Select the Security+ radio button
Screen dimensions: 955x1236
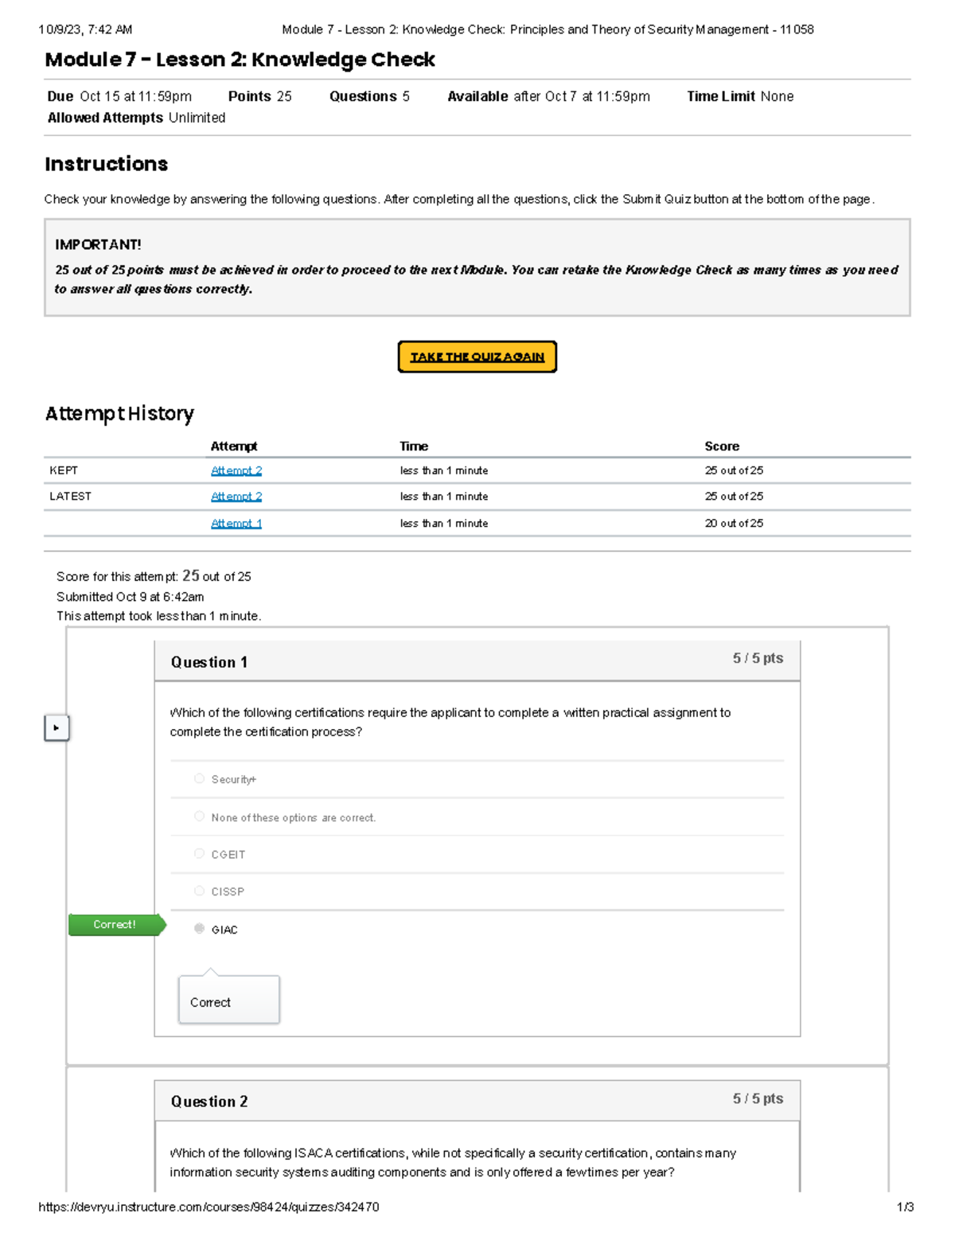[199, 778]
